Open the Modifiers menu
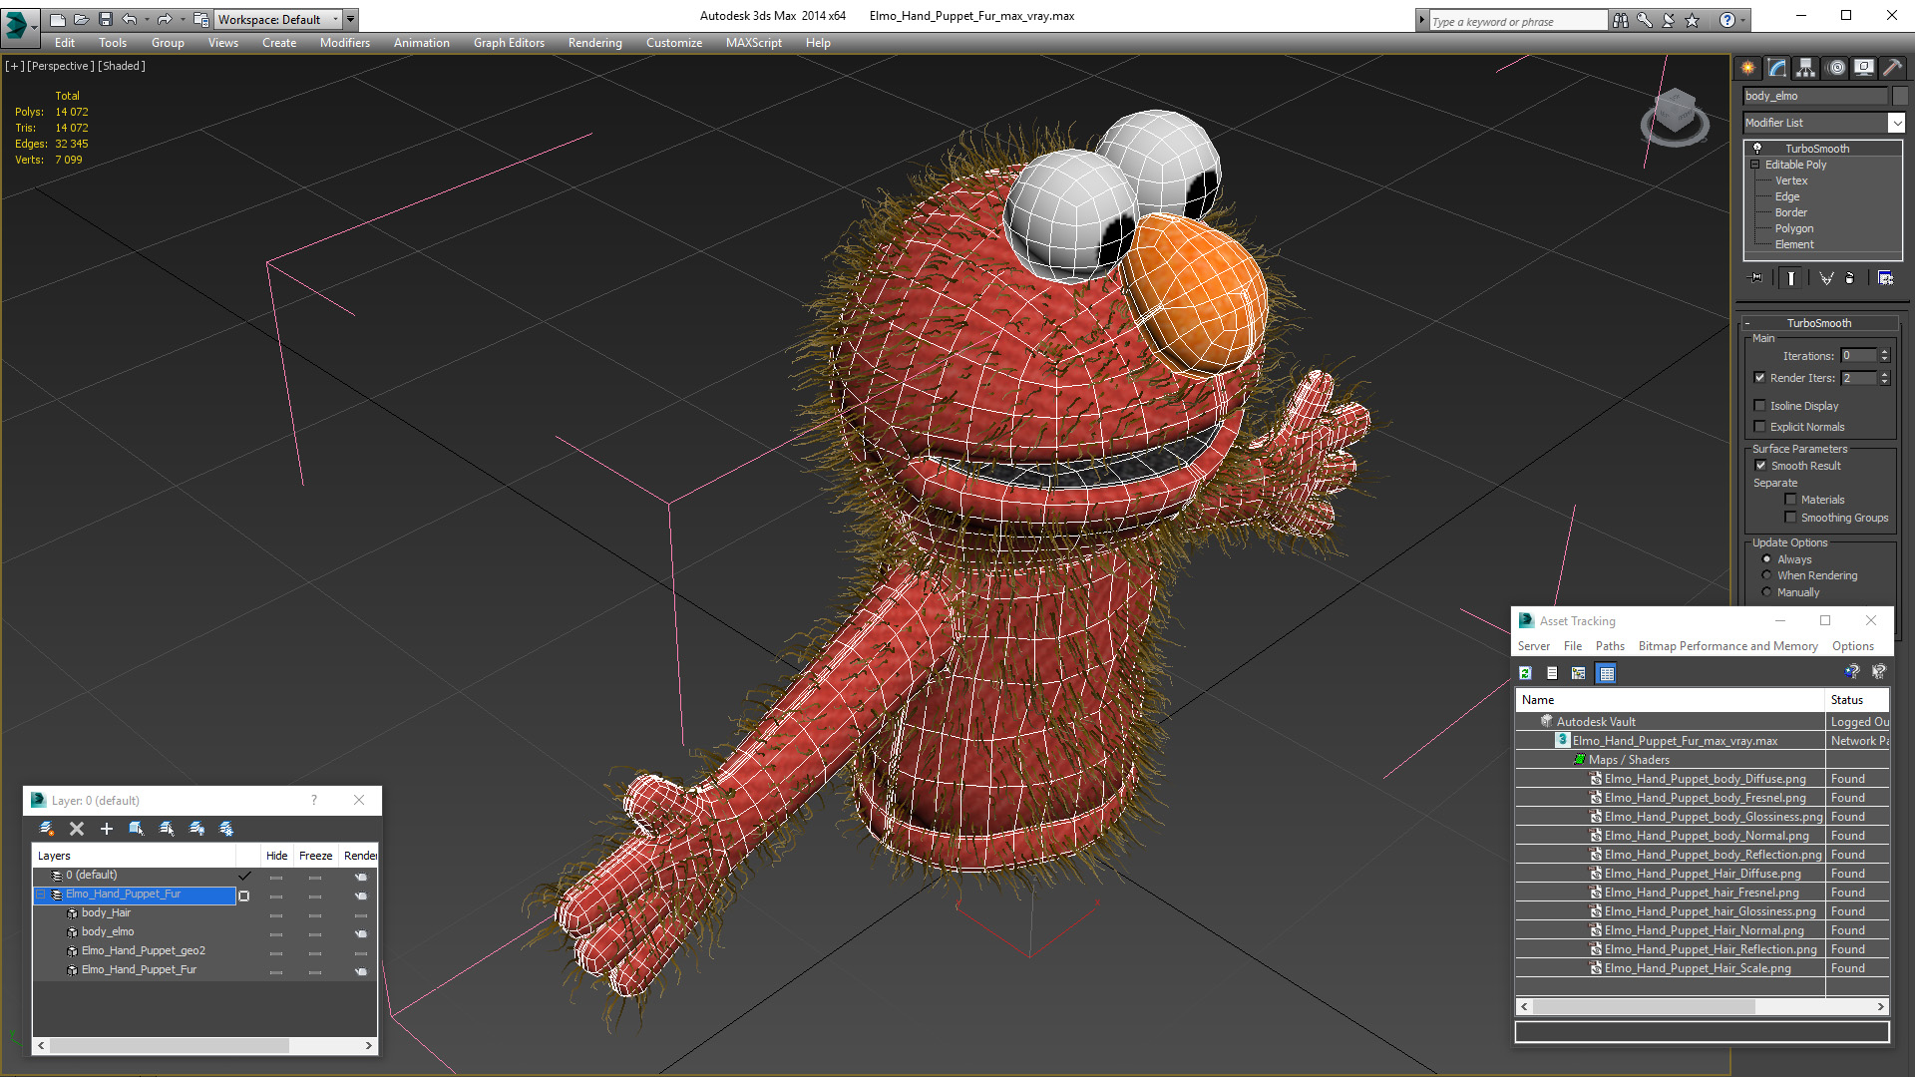 pos(344,43)
